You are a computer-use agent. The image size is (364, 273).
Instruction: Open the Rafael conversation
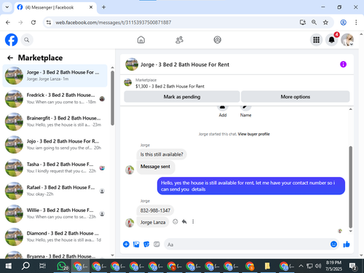point(55,191)
